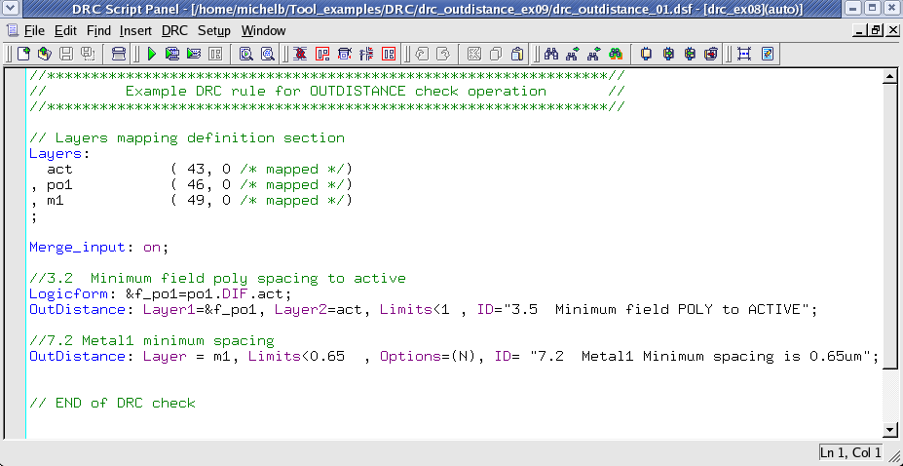
Task: Restore the inner document window
Action: click(873, 30)
